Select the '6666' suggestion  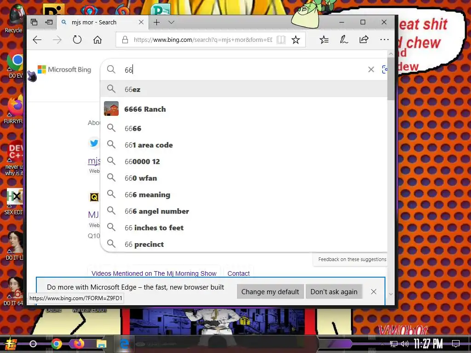coord(244,129)
